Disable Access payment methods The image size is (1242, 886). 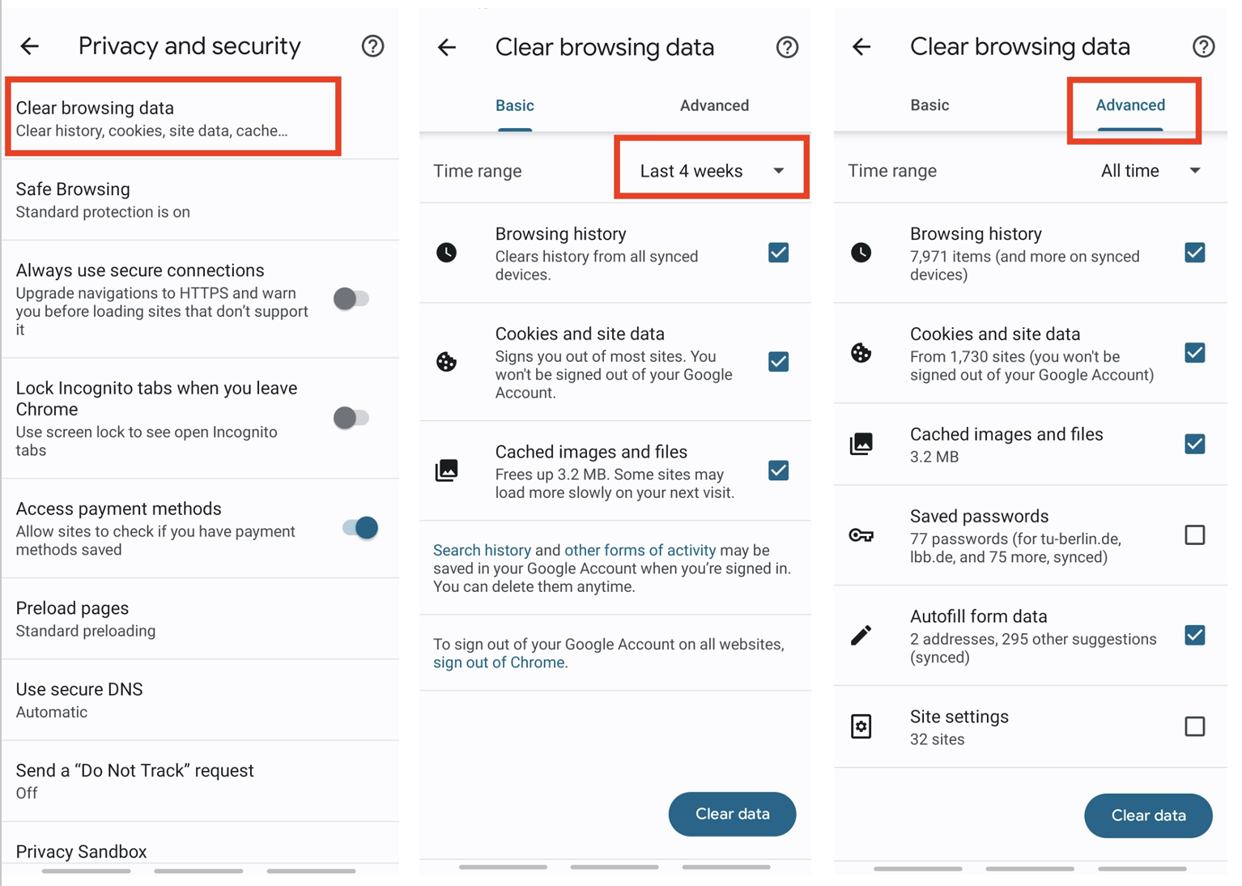358,527
